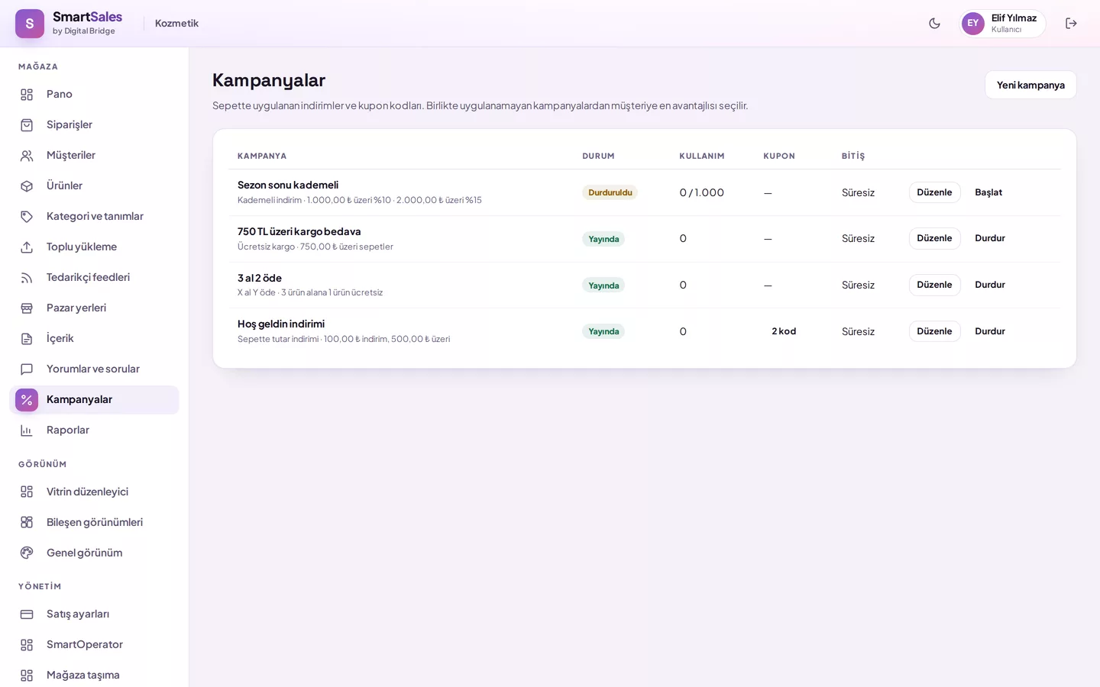Select the Sezon sonu kademeli campaign name
1100x687 pixels.
coord(288,185)
